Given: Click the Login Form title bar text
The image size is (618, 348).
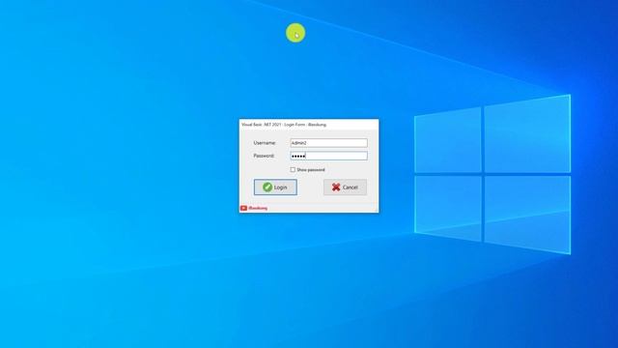Looking at the screenshot, I should [x=284, y=125].
